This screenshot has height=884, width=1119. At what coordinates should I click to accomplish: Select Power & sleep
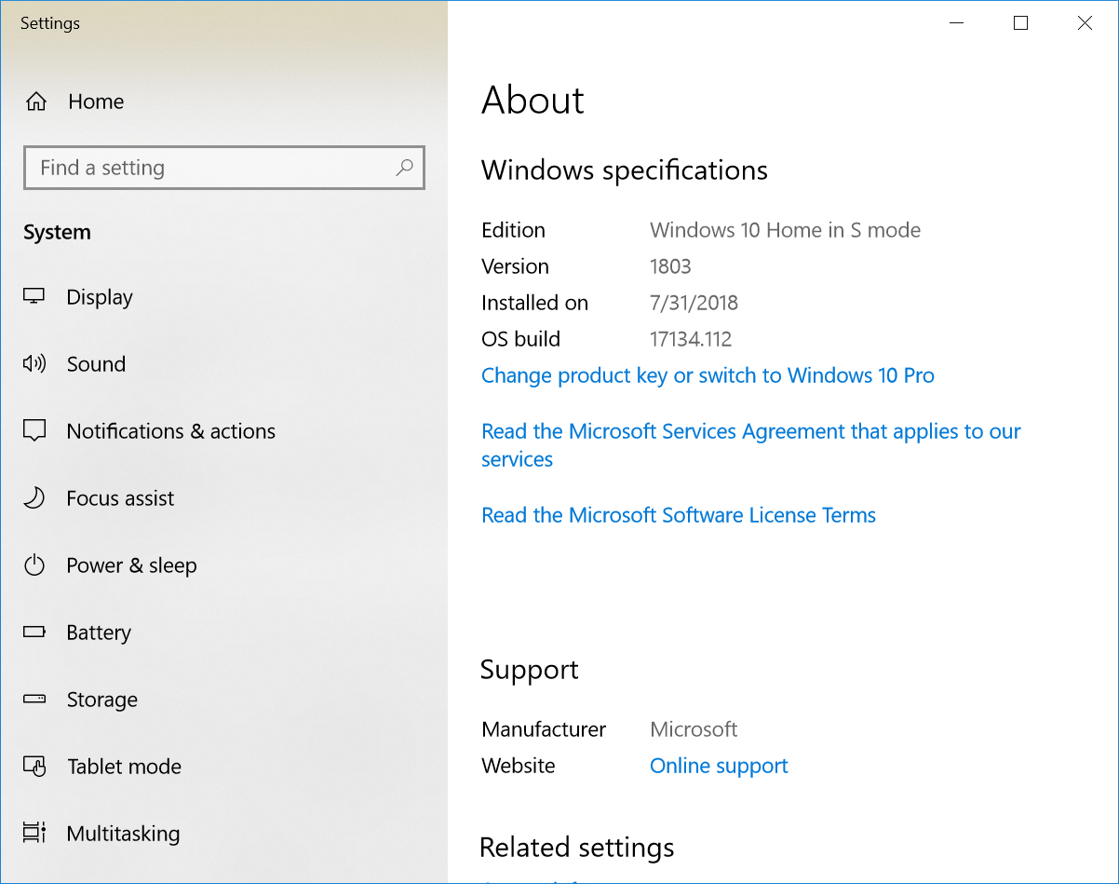coord(131,565)
